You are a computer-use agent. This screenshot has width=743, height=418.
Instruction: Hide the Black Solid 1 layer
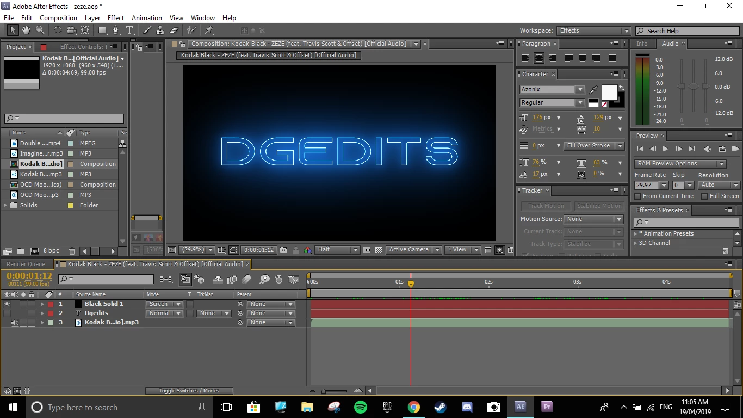click(7, 304)
